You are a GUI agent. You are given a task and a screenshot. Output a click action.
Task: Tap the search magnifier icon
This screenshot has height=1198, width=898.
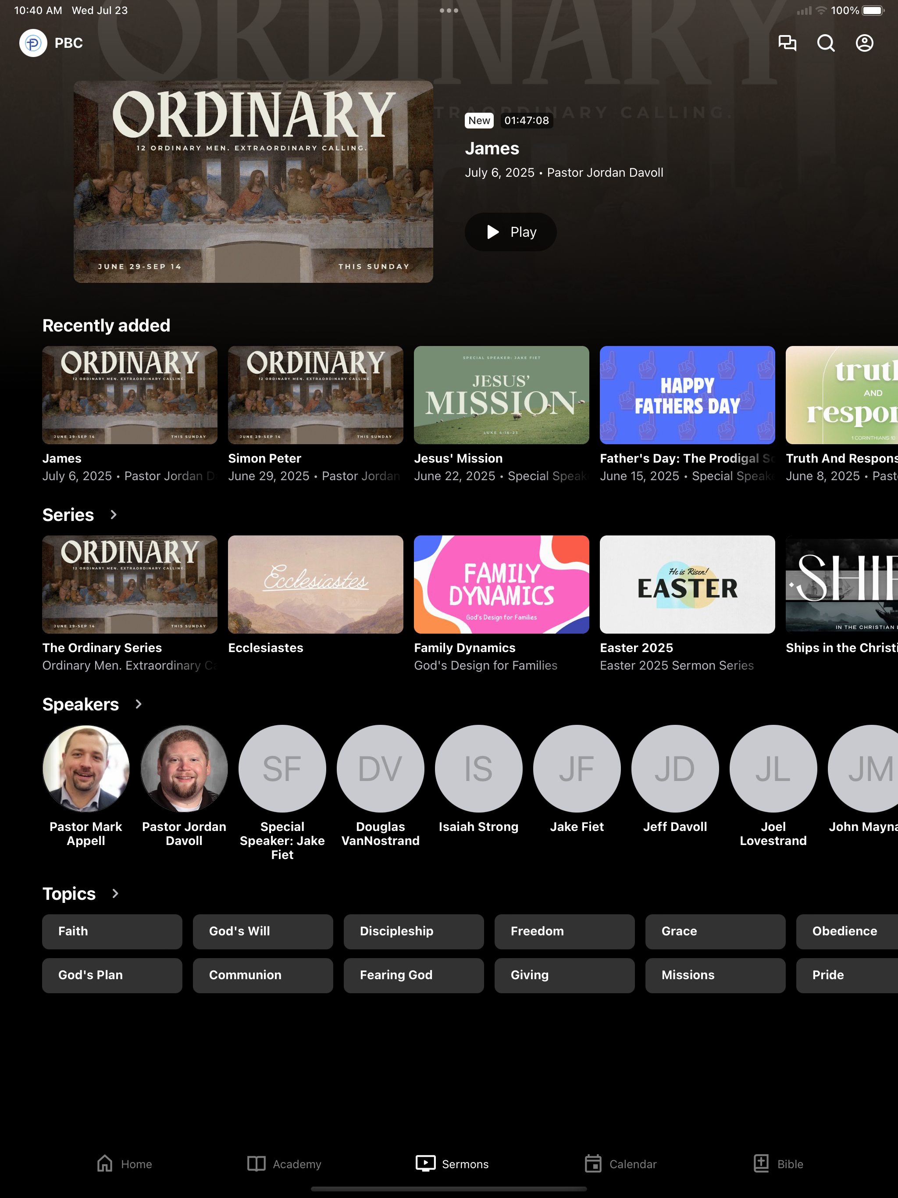(826, 43)
